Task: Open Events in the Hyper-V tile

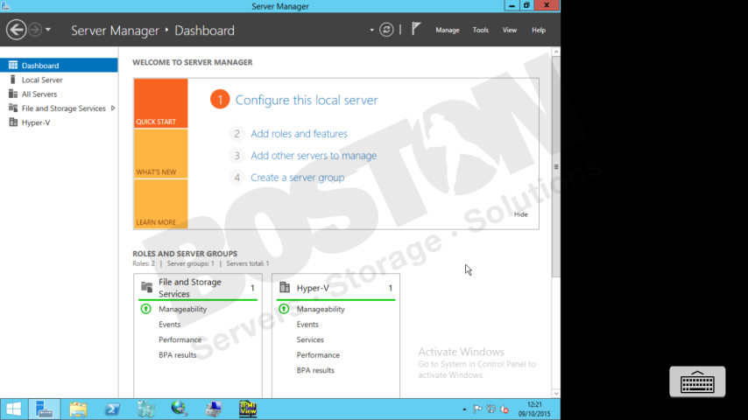Action: (x=307, y=324)
